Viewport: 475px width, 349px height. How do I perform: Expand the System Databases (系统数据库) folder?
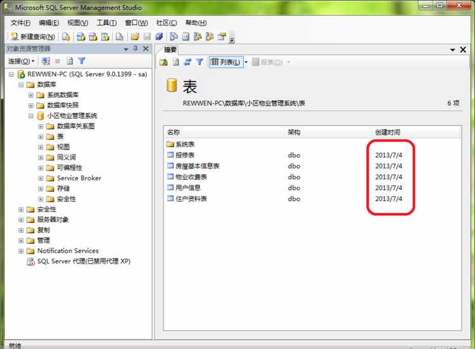(31, 95)
